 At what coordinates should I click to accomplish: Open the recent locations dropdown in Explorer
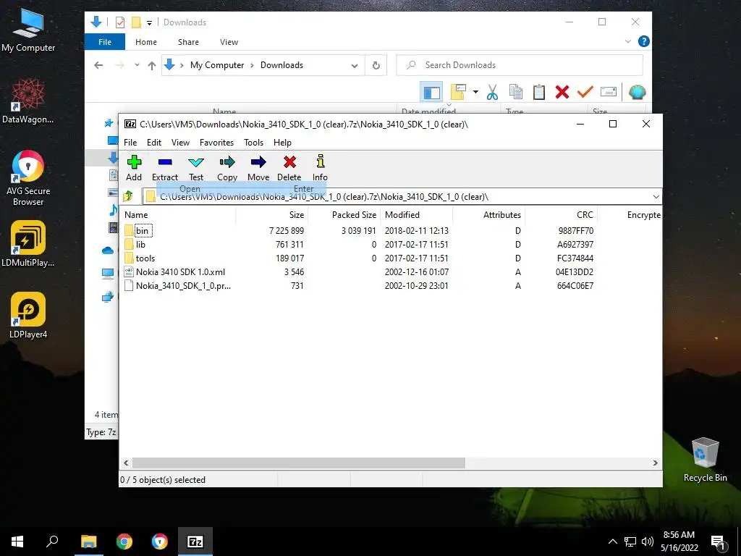point(137,65)
